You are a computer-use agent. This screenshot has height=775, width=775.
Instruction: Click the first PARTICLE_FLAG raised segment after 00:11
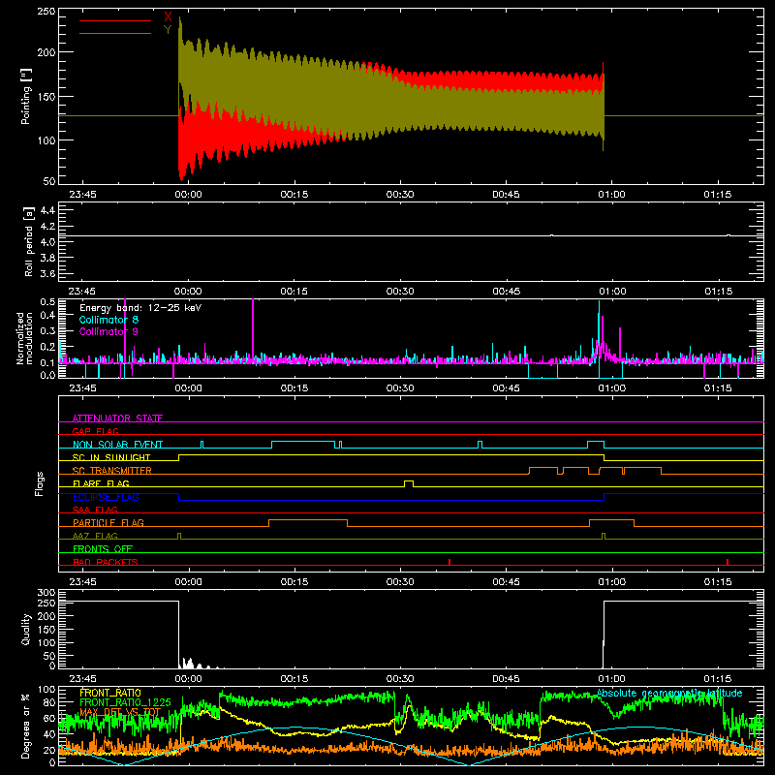coord(308,523)
